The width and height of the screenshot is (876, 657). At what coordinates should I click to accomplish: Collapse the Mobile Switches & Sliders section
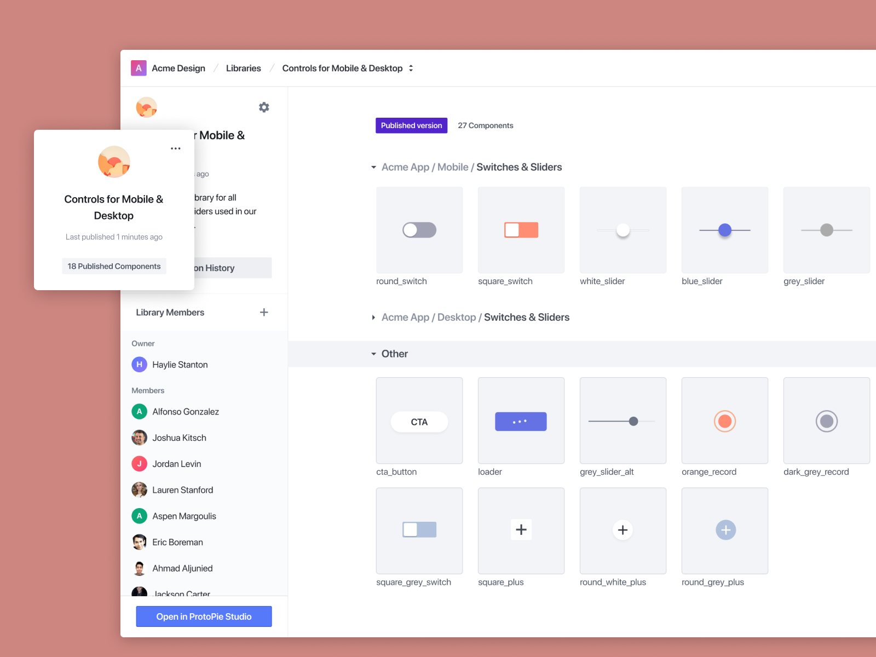[373, 168]
